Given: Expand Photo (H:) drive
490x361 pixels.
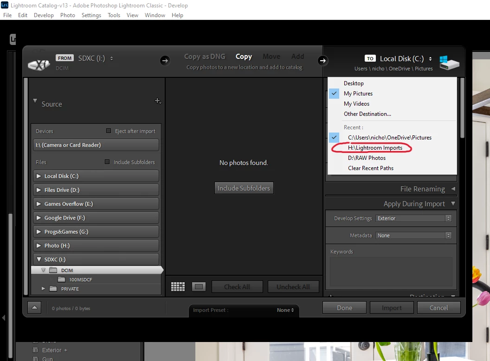Looking at the screenshot, I should tap(39, 245).
